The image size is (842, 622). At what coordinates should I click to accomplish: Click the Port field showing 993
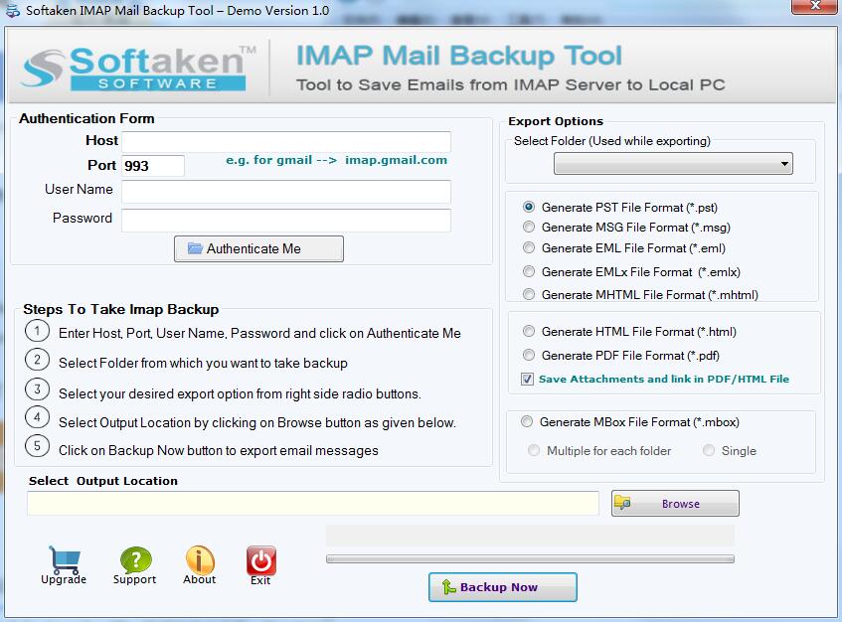click(153, 165)
